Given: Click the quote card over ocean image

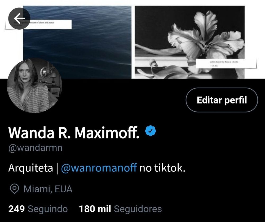Looking at the screenshot, I should 38,24.
